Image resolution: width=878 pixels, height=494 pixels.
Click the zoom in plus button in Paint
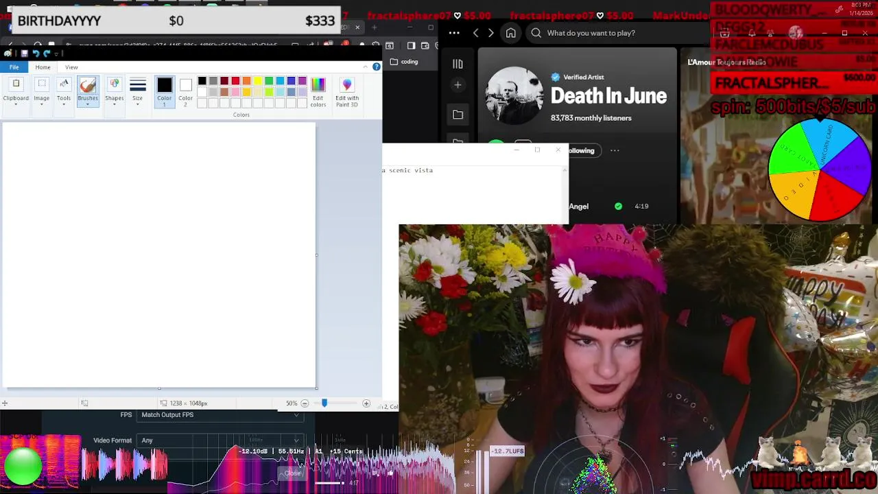coord(366,403)
